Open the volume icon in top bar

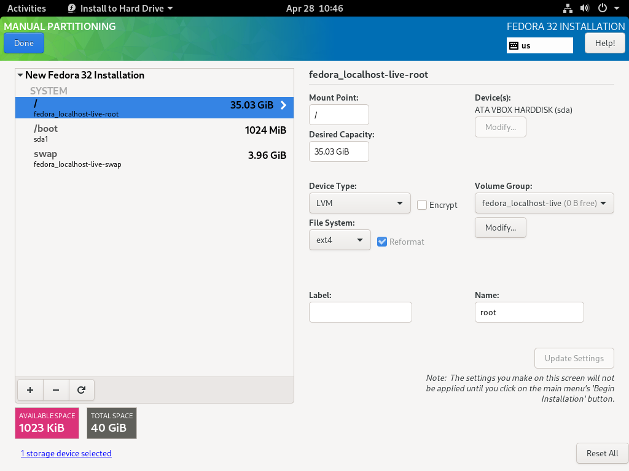point(585,8)
